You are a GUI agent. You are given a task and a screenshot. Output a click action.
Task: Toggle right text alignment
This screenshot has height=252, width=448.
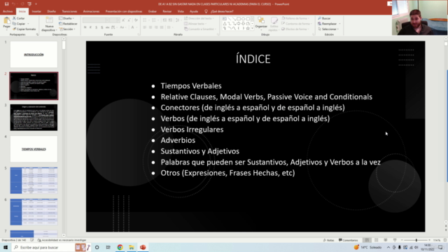[x=156, y=27]
